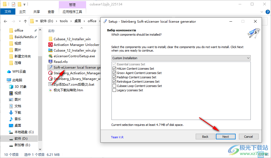Expand the ribbon chevron
Viewport: 271px width, 158px height.
point(262,12)
